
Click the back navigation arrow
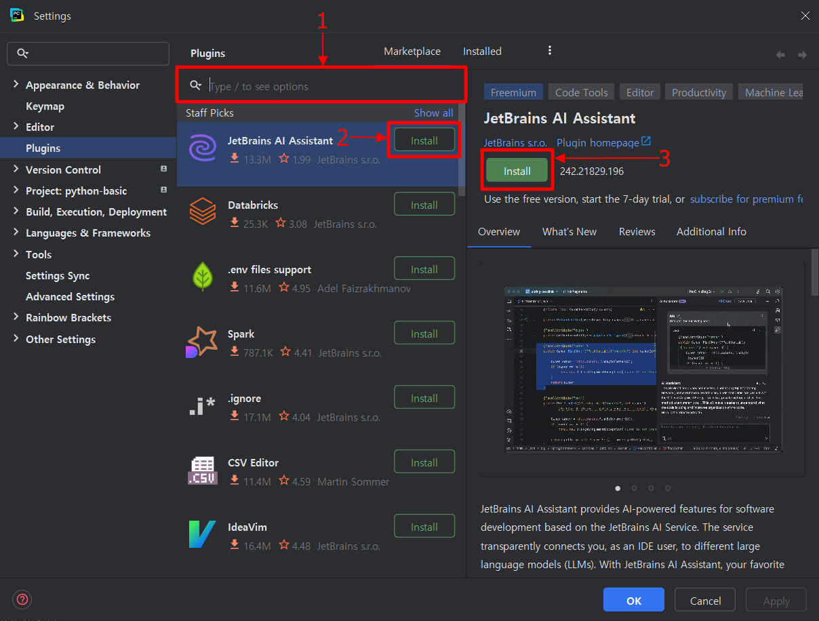[780, 55]
